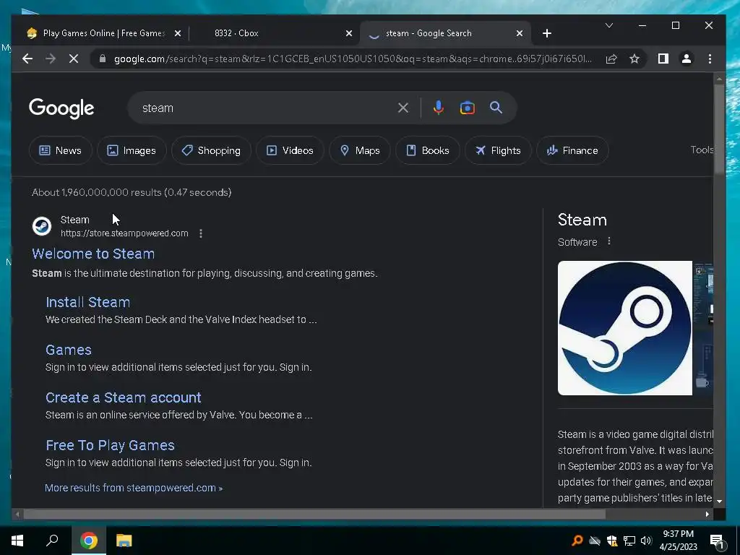Submit search with magnifier icon
The image size is (740, 555).
pos(496,108)
